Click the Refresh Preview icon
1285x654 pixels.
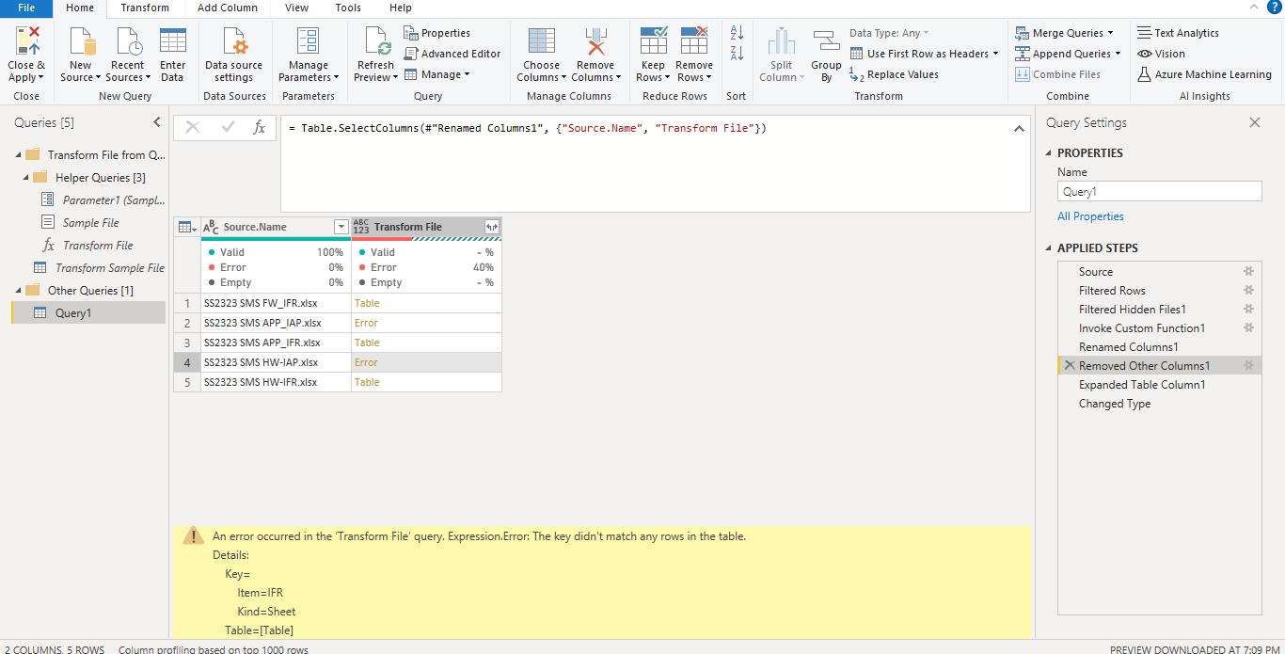[x=375, y=41]
